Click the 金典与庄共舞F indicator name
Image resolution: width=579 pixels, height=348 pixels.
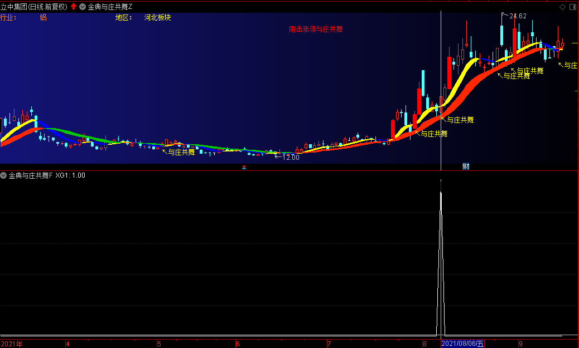point(31,175)
